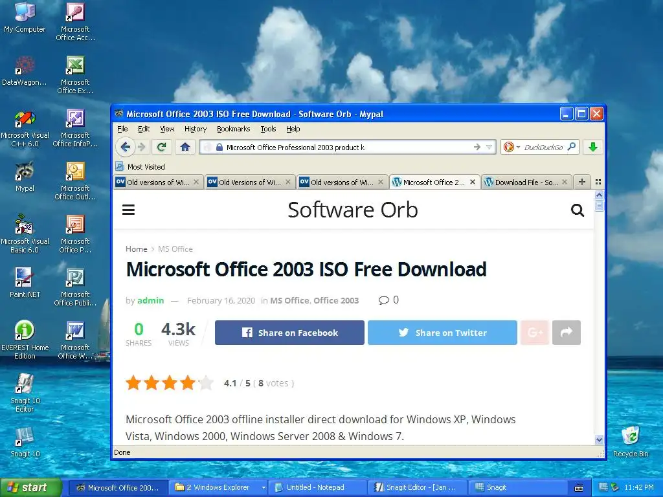Click the gray share arrow button
The image size is (663, 497).
(567, 333)
